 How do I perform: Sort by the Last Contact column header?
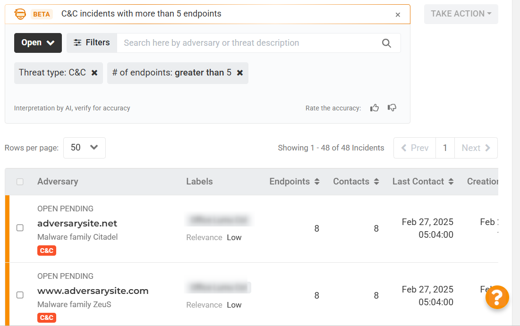(x=423, y=182)
